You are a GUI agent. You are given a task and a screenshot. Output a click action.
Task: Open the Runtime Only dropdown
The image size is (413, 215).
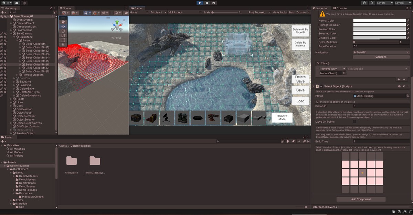(332, 69)
